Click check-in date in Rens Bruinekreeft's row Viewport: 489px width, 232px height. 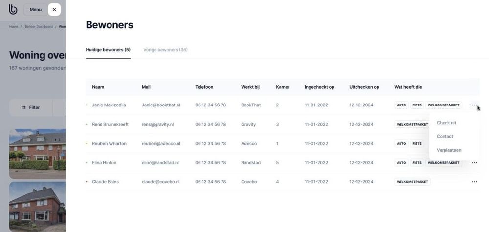pos(316,124)
